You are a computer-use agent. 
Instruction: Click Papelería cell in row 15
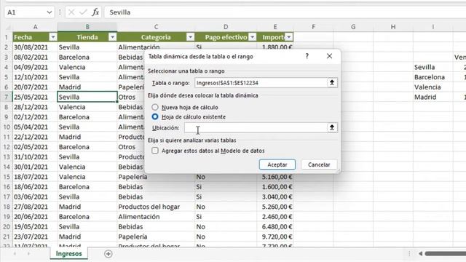156,177
